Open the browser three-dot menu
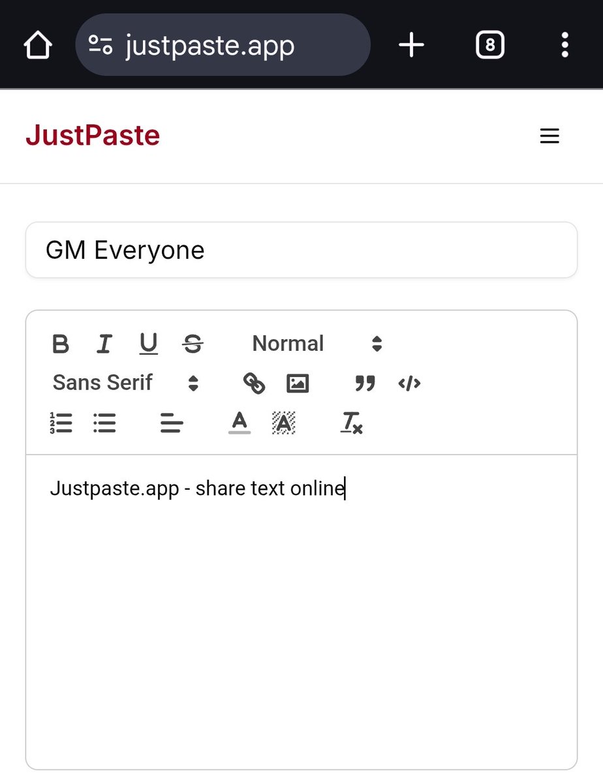Image resolution: width=603 pixels, height=782 pixels. pos(564,44)
